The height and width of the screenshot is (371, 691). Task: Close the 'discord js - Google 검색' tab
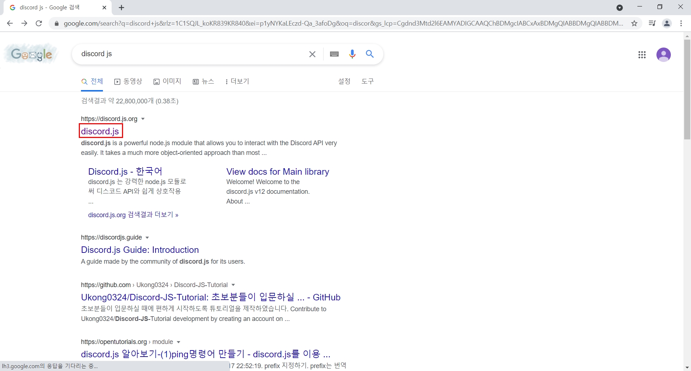click(104, 8)
